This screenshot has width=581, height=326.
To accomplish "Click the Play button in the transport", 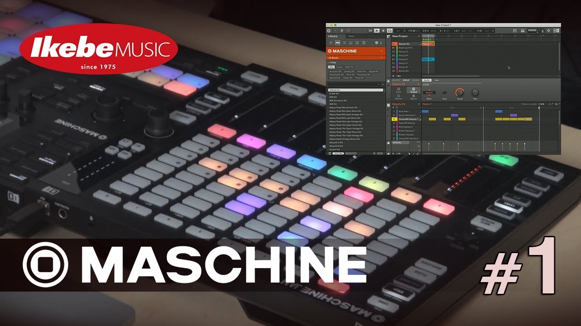I will click(x=377, y=31).
